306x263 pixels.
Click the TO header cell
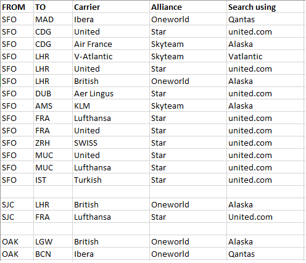(53, 7)
